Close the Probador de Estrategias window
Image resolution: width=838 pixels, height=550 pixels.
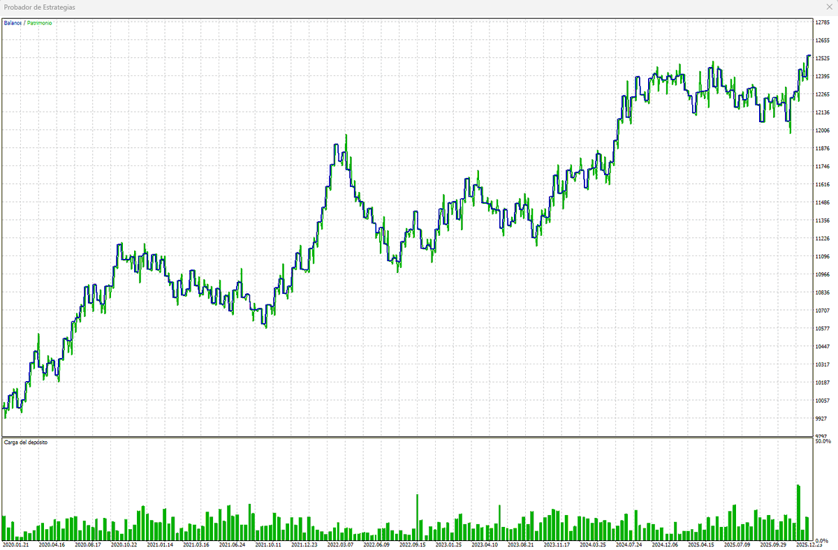coord(829,7)
